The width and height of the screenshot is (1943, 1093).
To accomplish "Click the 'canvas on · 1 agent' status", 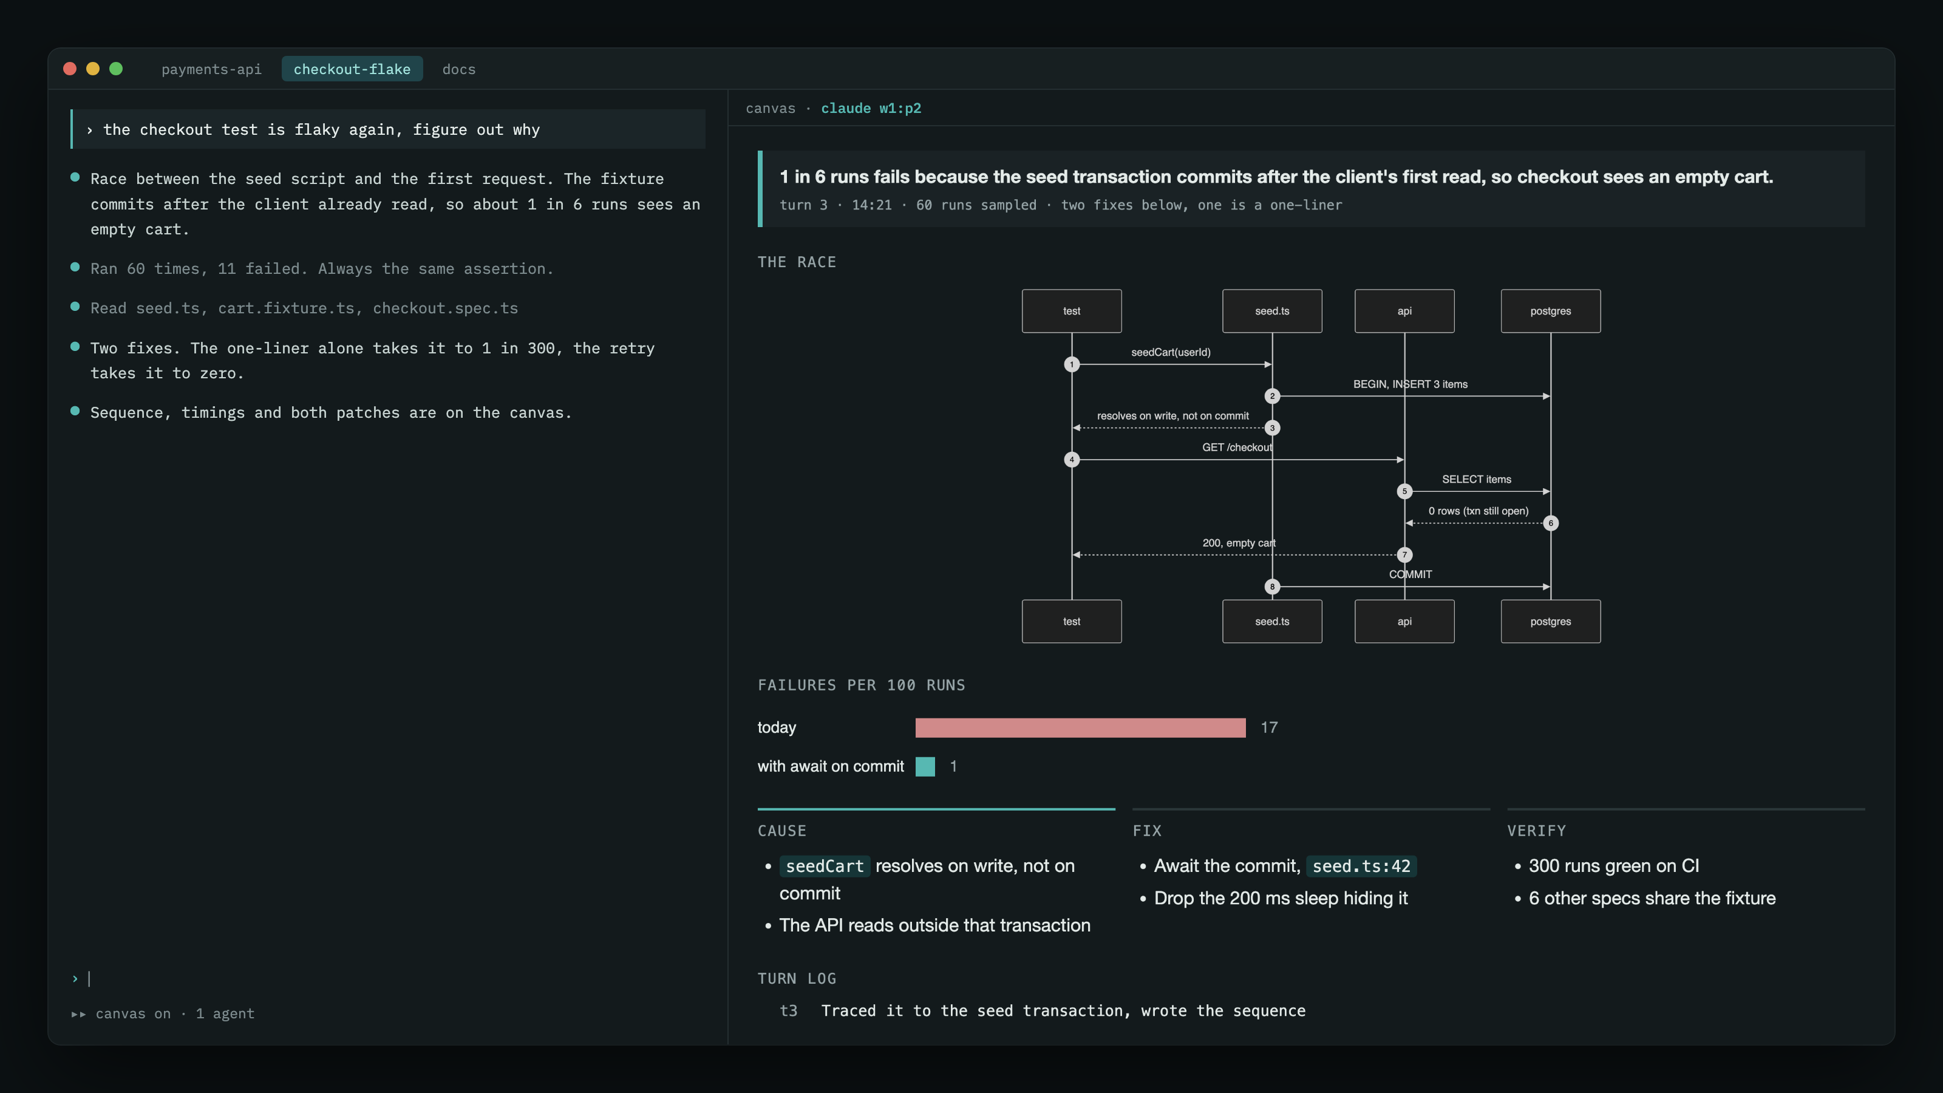I will [164, 1013].
